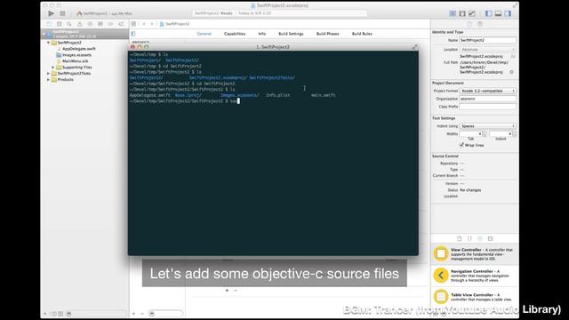Select the Version editor button
Screen dimensions: 569x320
tap(472, 13)
